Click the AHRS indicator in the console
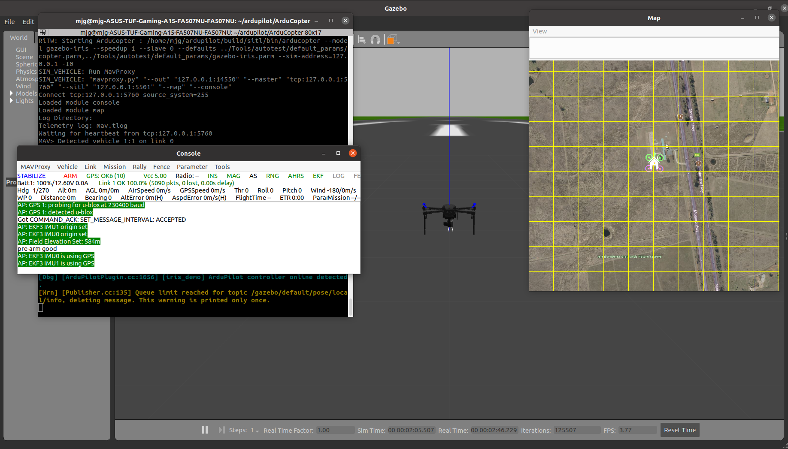788x449 pixels. coord(296,176)
